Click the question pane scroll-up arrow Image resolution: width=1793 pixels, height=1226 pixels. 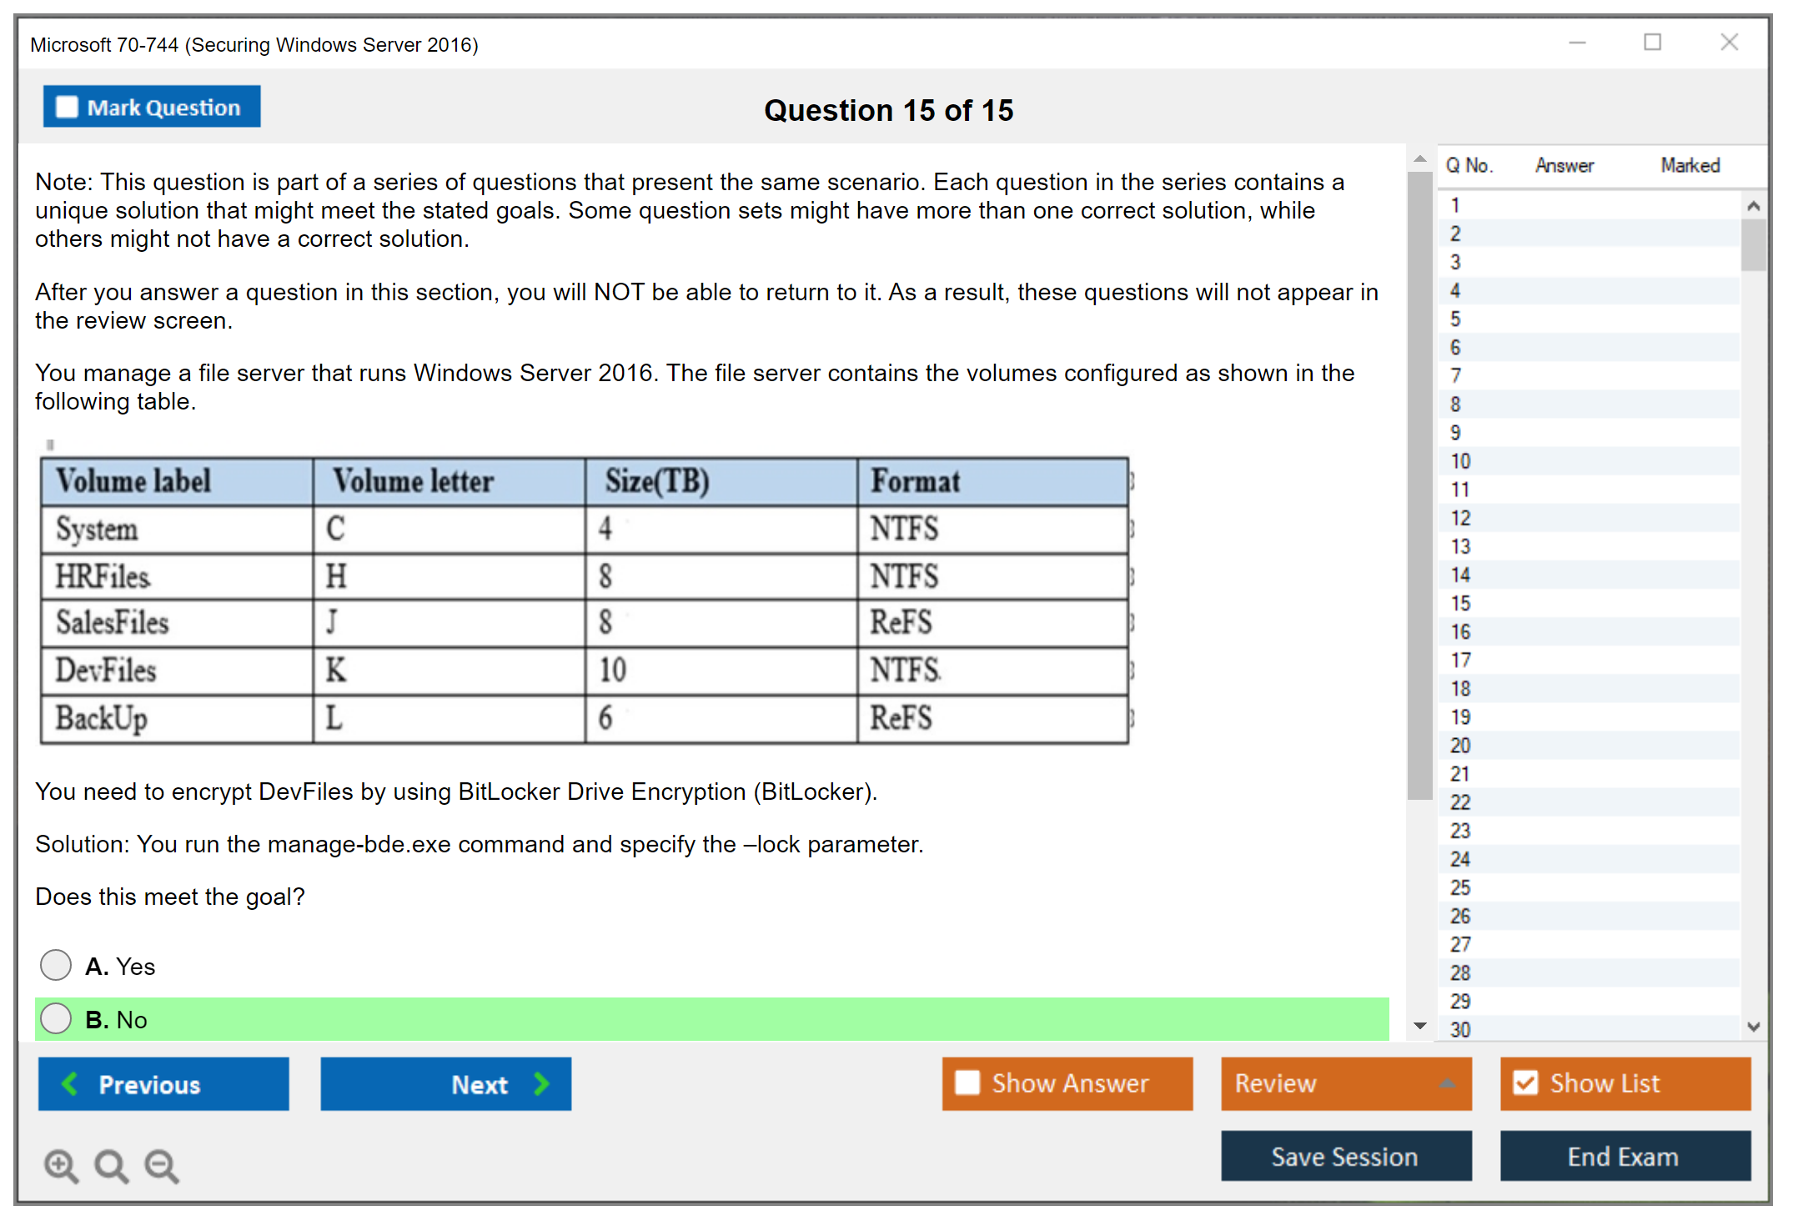1419,158
